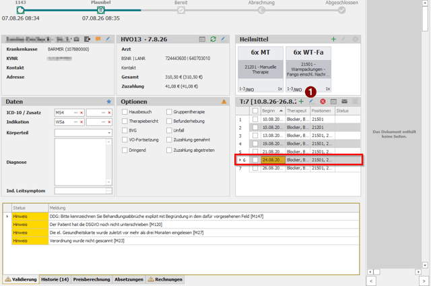
Task: Check the VO-Fortsetzung option
Action: 125,140
